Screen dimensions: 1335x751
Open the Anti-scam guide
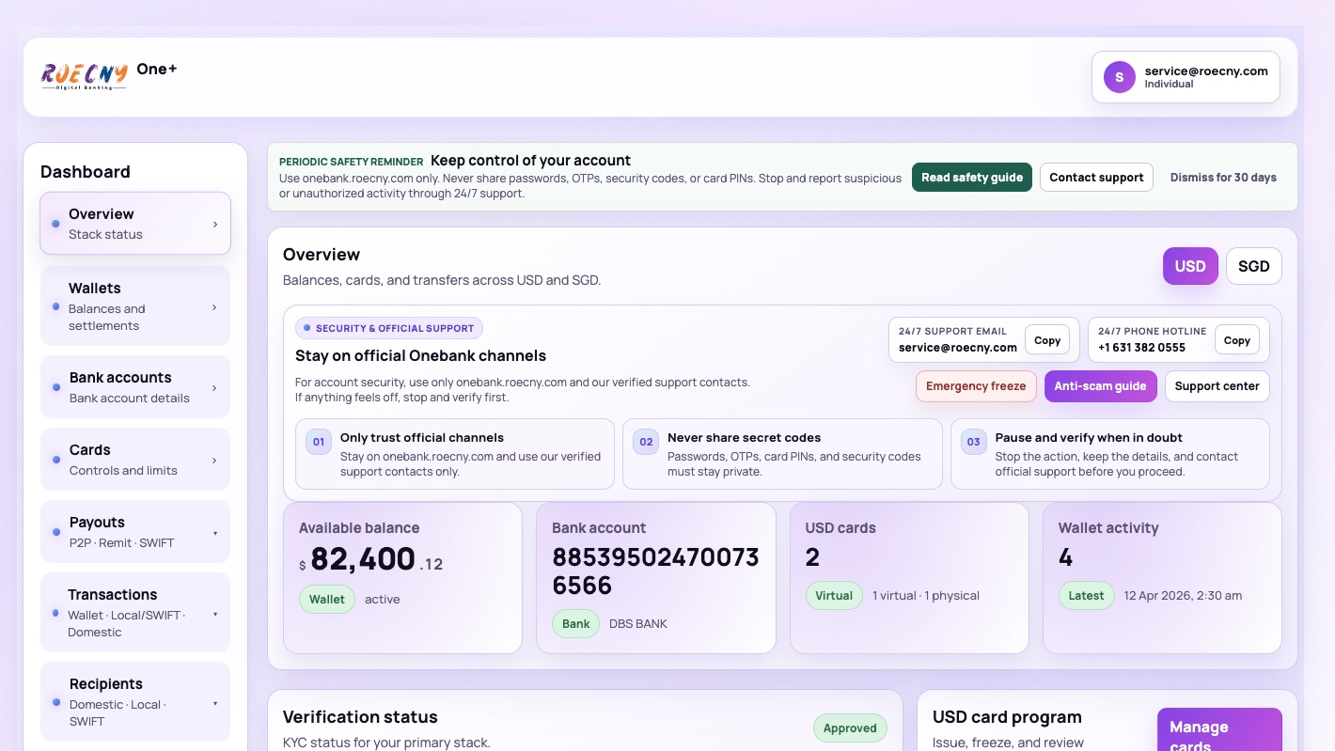pos(1100,386)
